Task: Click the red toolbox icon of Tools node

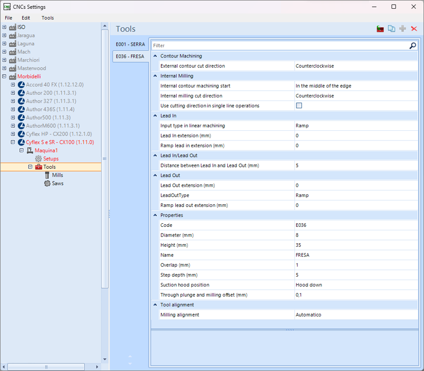Action: coord(39,167)
